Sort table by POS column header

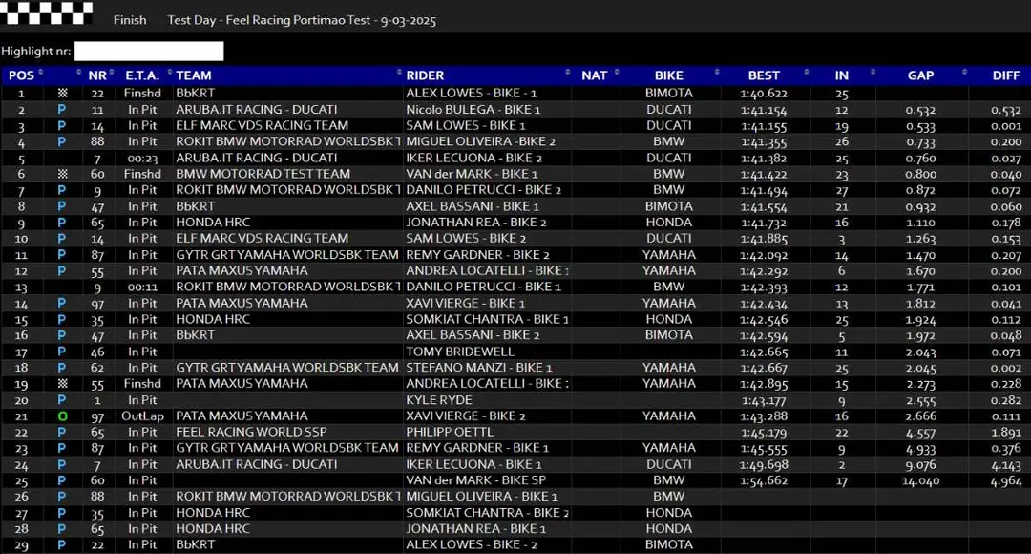[21, 75]
